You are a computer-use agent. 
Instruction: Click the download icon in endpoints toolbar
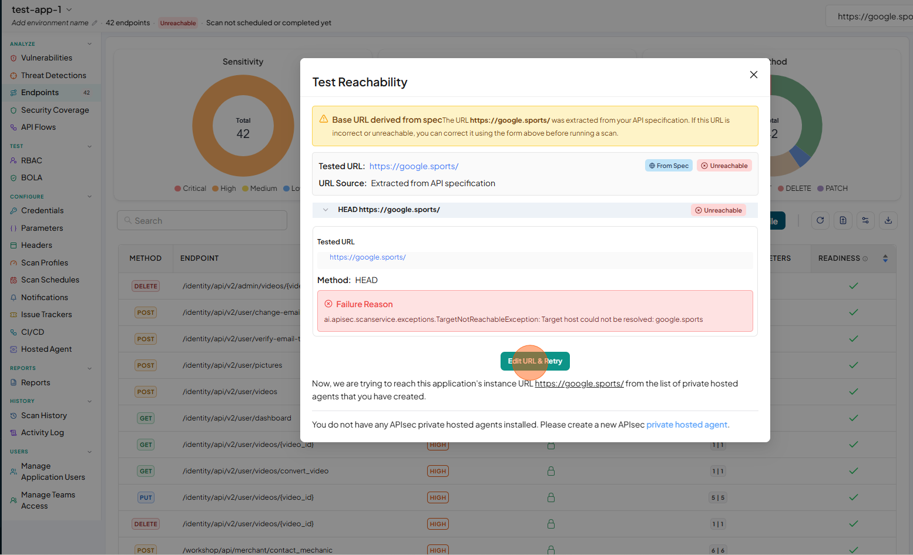[888, 220]
